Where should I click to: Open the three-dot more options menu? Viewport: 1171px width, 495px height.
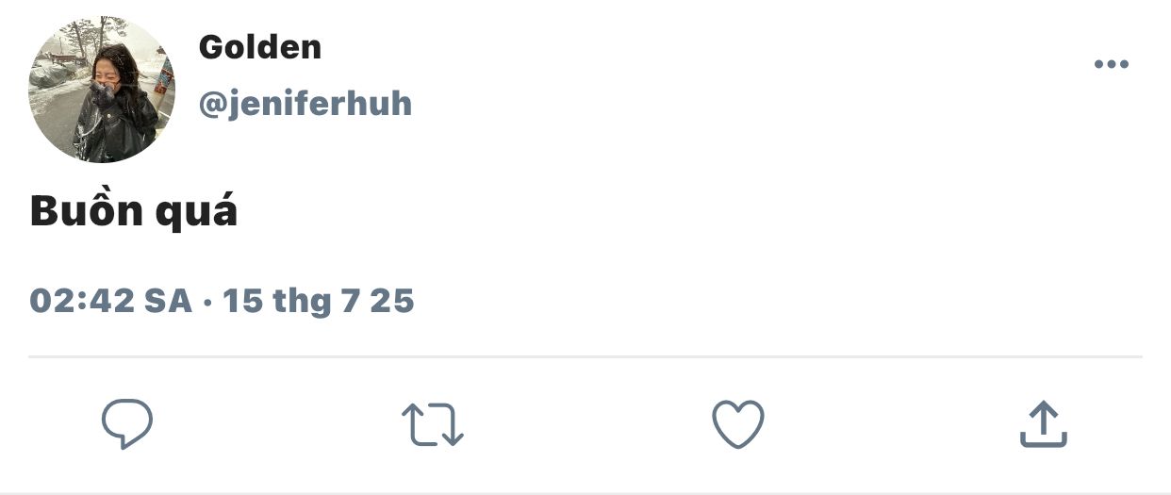(x=1111, y=64)
